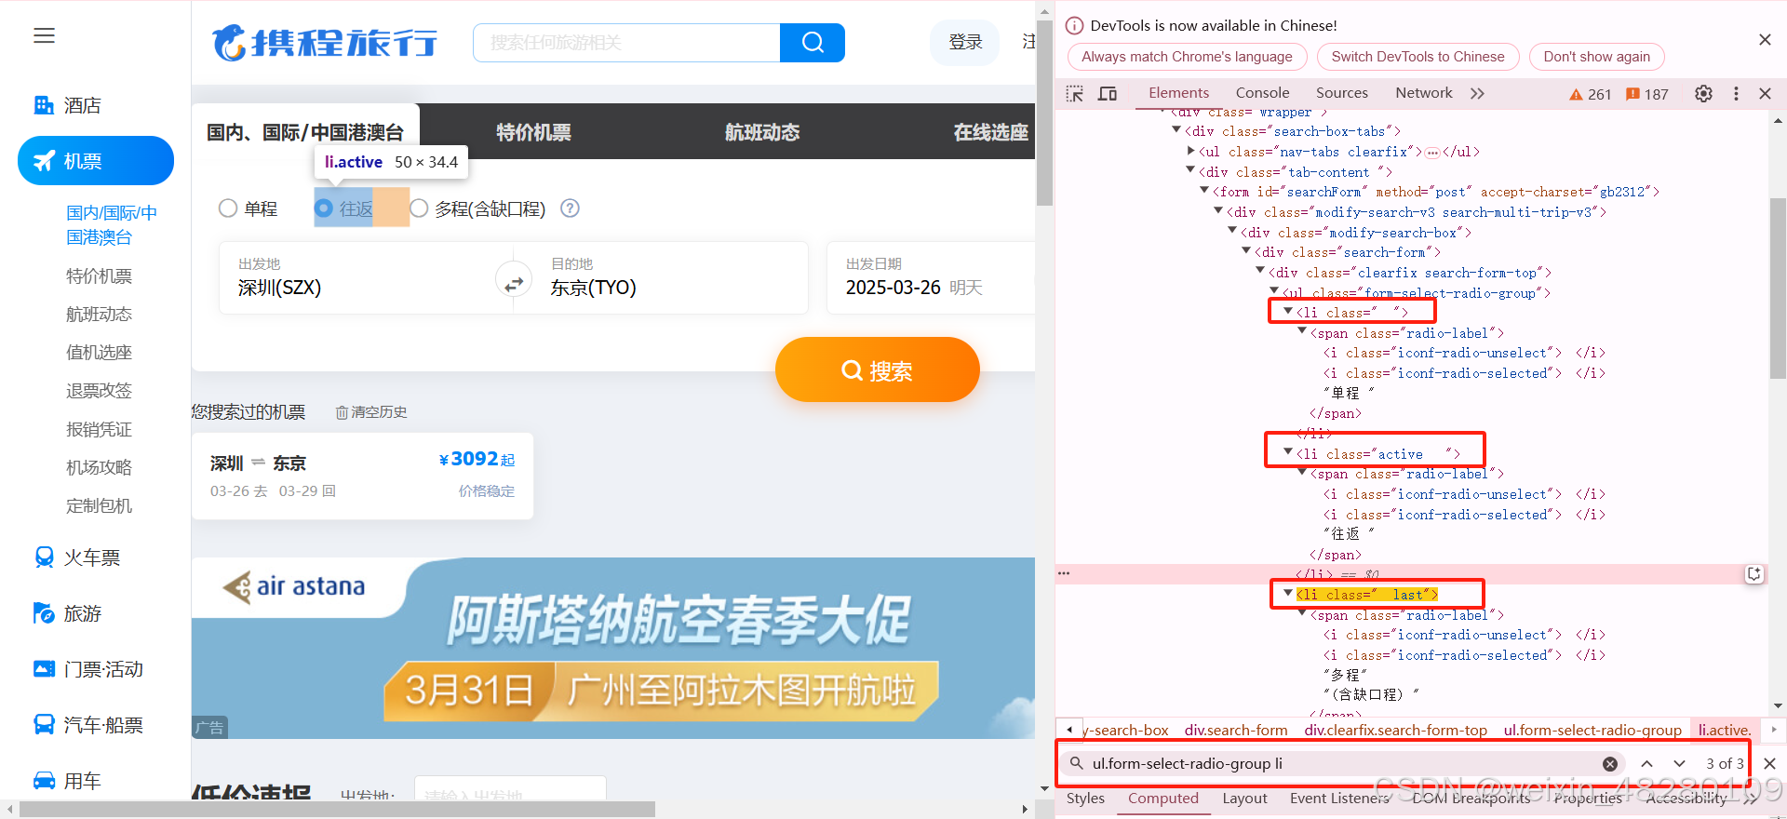This screenshot has height=819, width=1787.
Task: Click Always match Chrome's language button
Action: point(1187,57)
